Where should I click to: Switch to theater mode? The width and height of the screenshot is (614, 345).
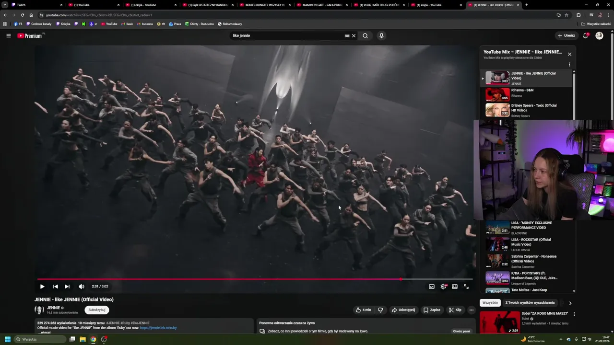455,287
